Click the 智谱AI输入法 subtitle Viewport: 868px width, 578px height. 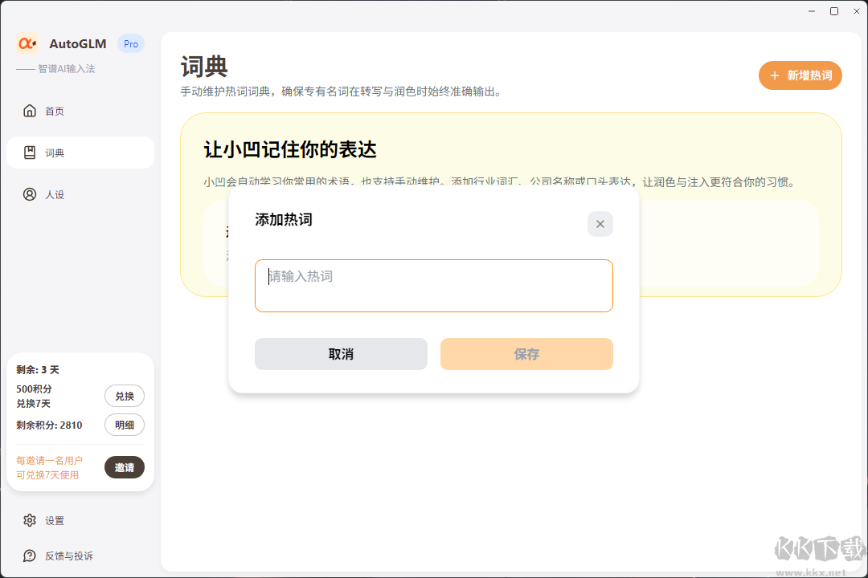[x=67, y=68]
